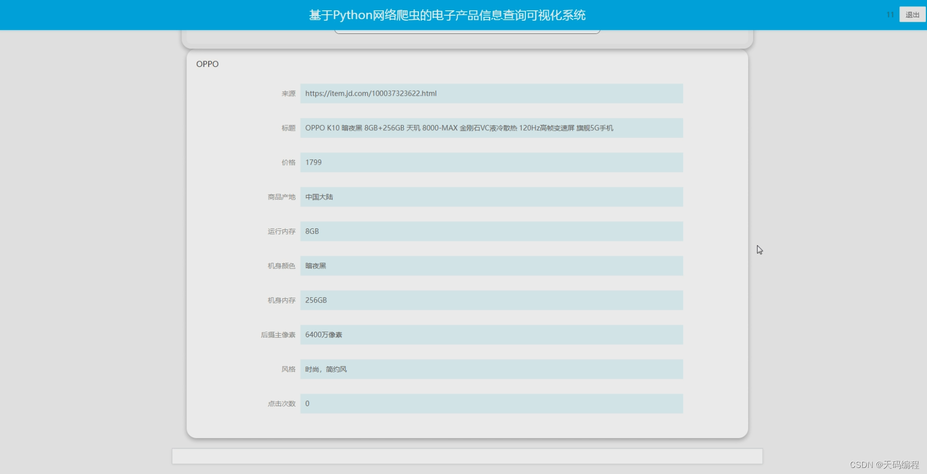Viewport: 927px width, 474px height.
Task: Click the 退出 logout button
Action: pyautogui.click(x=912, y=15)
